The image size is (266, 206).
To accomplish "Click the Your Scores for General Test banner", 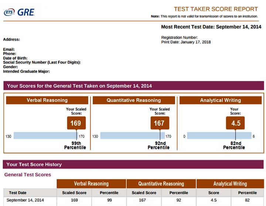I will [134, 86].
